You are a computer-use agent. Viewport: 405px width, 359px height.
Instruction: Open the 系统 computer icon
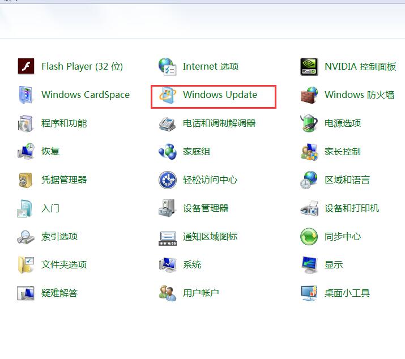pyautogui.click(x=167, y=265)
